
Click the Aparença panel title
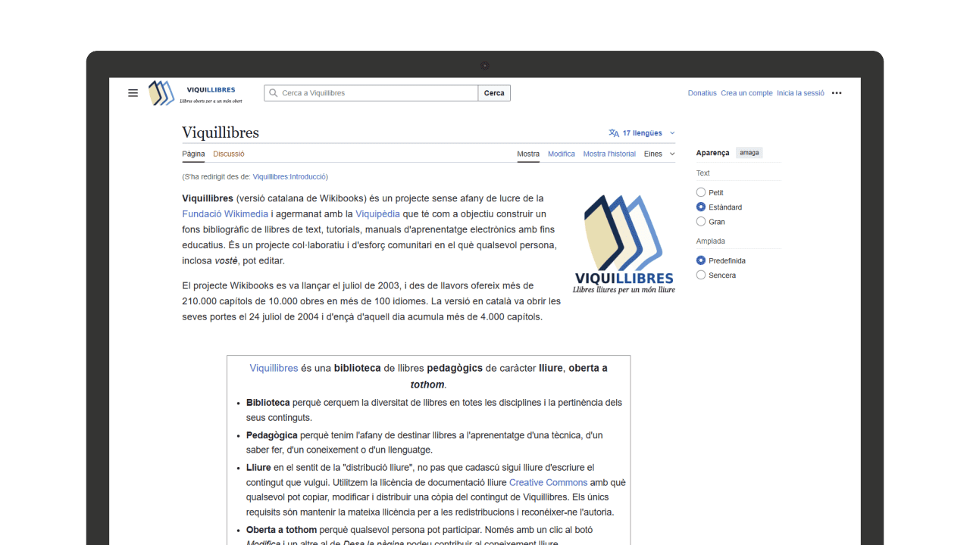point(712,153)
